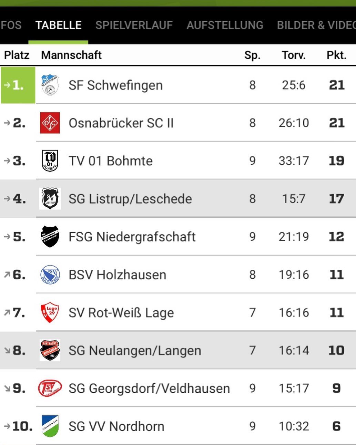This screenshot has height=445, width=356.
Task: Open the Aufstellung tab
Action: [225, 25]
